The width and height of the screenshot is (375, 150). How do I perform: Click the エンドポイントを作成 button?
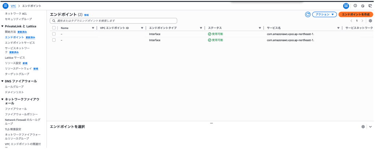pyautogui.click(x=356, y=15)
